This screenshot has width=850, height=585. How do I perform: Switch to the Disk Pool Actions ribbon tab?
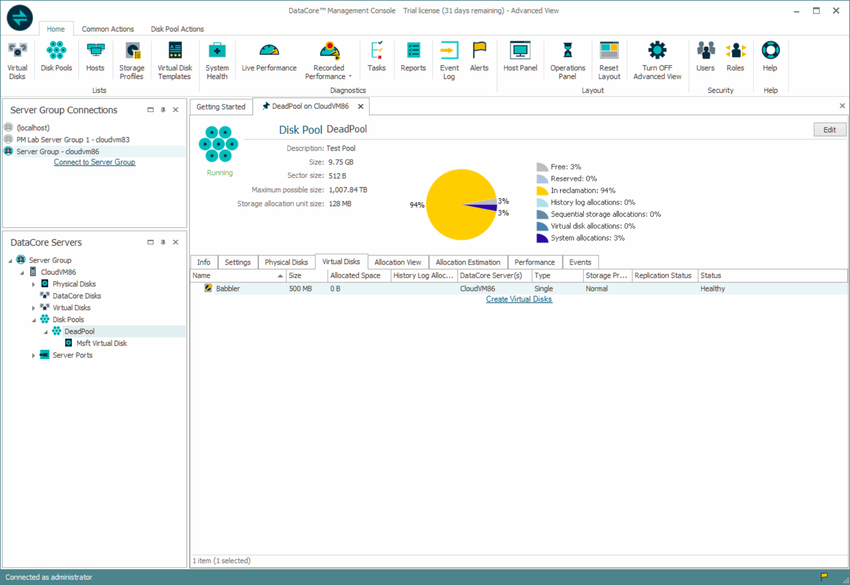177,29
